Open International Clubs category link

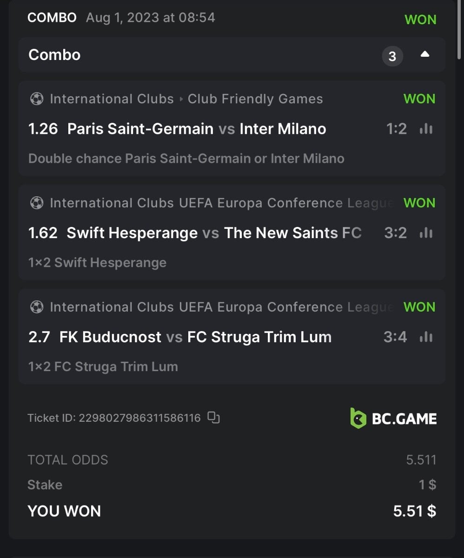pos(111,99)
